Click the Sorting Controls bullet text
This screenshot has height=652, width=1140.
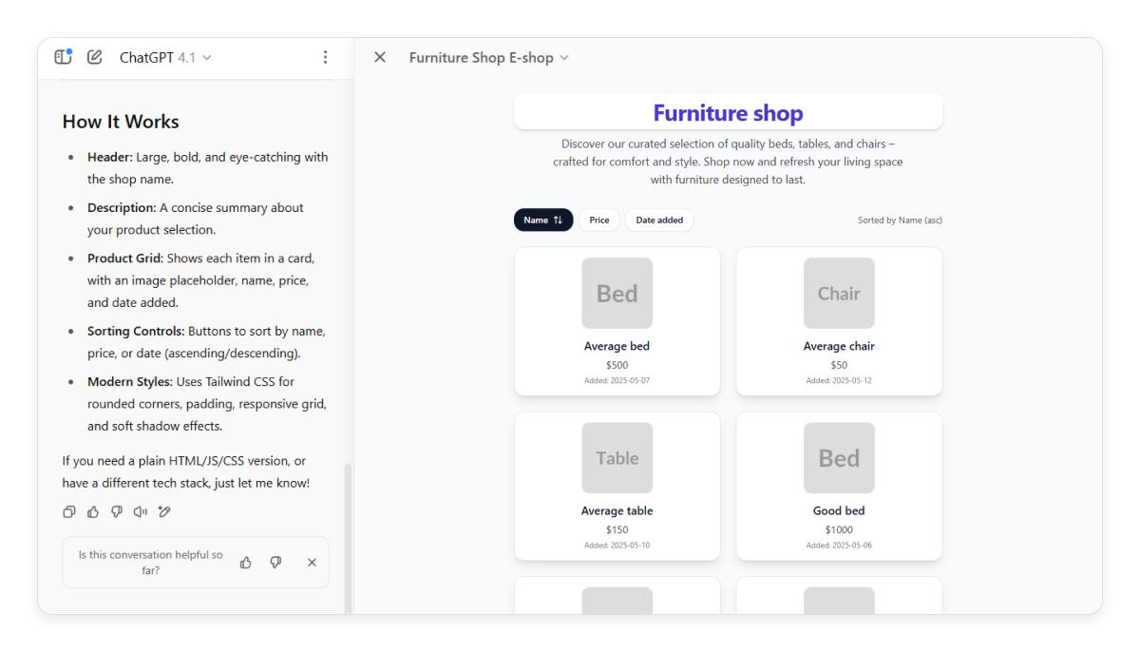pos(206,342)
